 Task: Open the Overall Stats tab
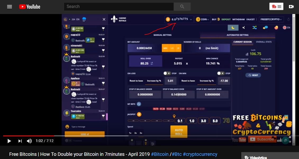pyautogui.click(x=264, y=42)
